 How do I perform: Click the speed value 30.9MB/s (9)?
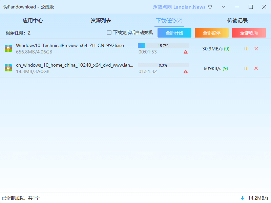pyautogui.click(x=216, y=49)
